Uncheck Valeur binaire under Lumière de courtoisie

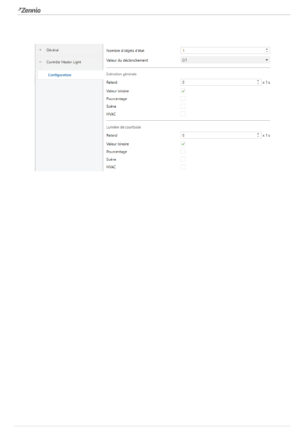[x=183, y=144]
